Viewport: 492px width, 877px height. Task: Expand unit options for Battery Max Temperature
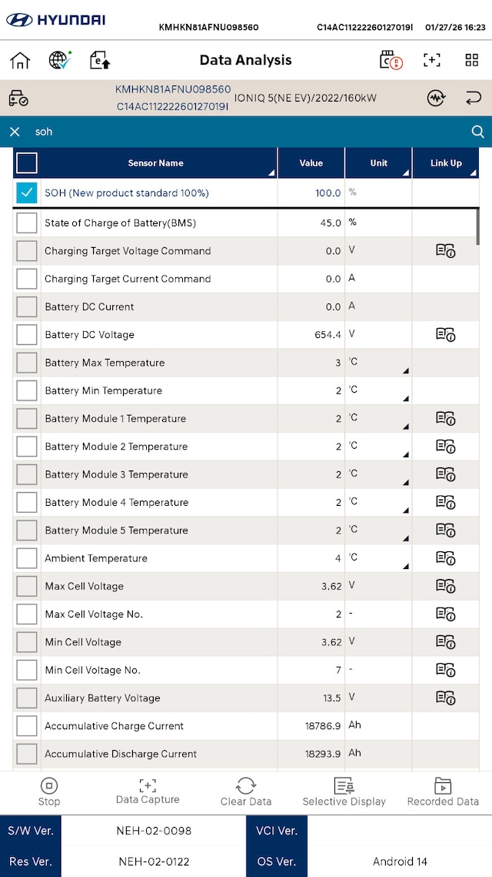point(405,370)
